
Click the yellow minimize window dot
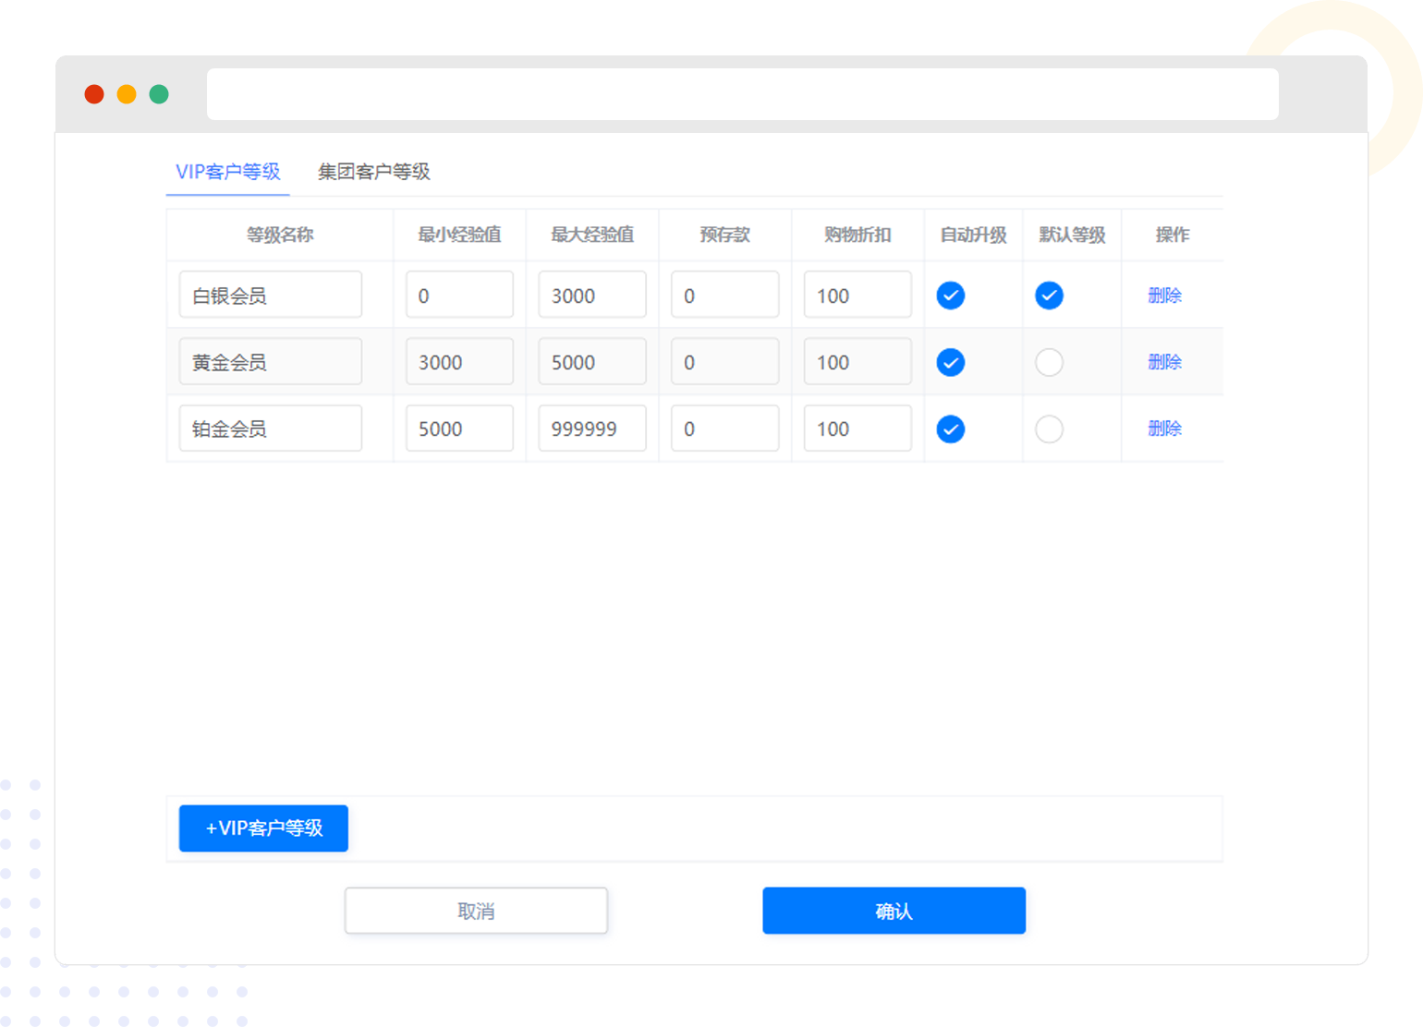(x=127, y=94)
